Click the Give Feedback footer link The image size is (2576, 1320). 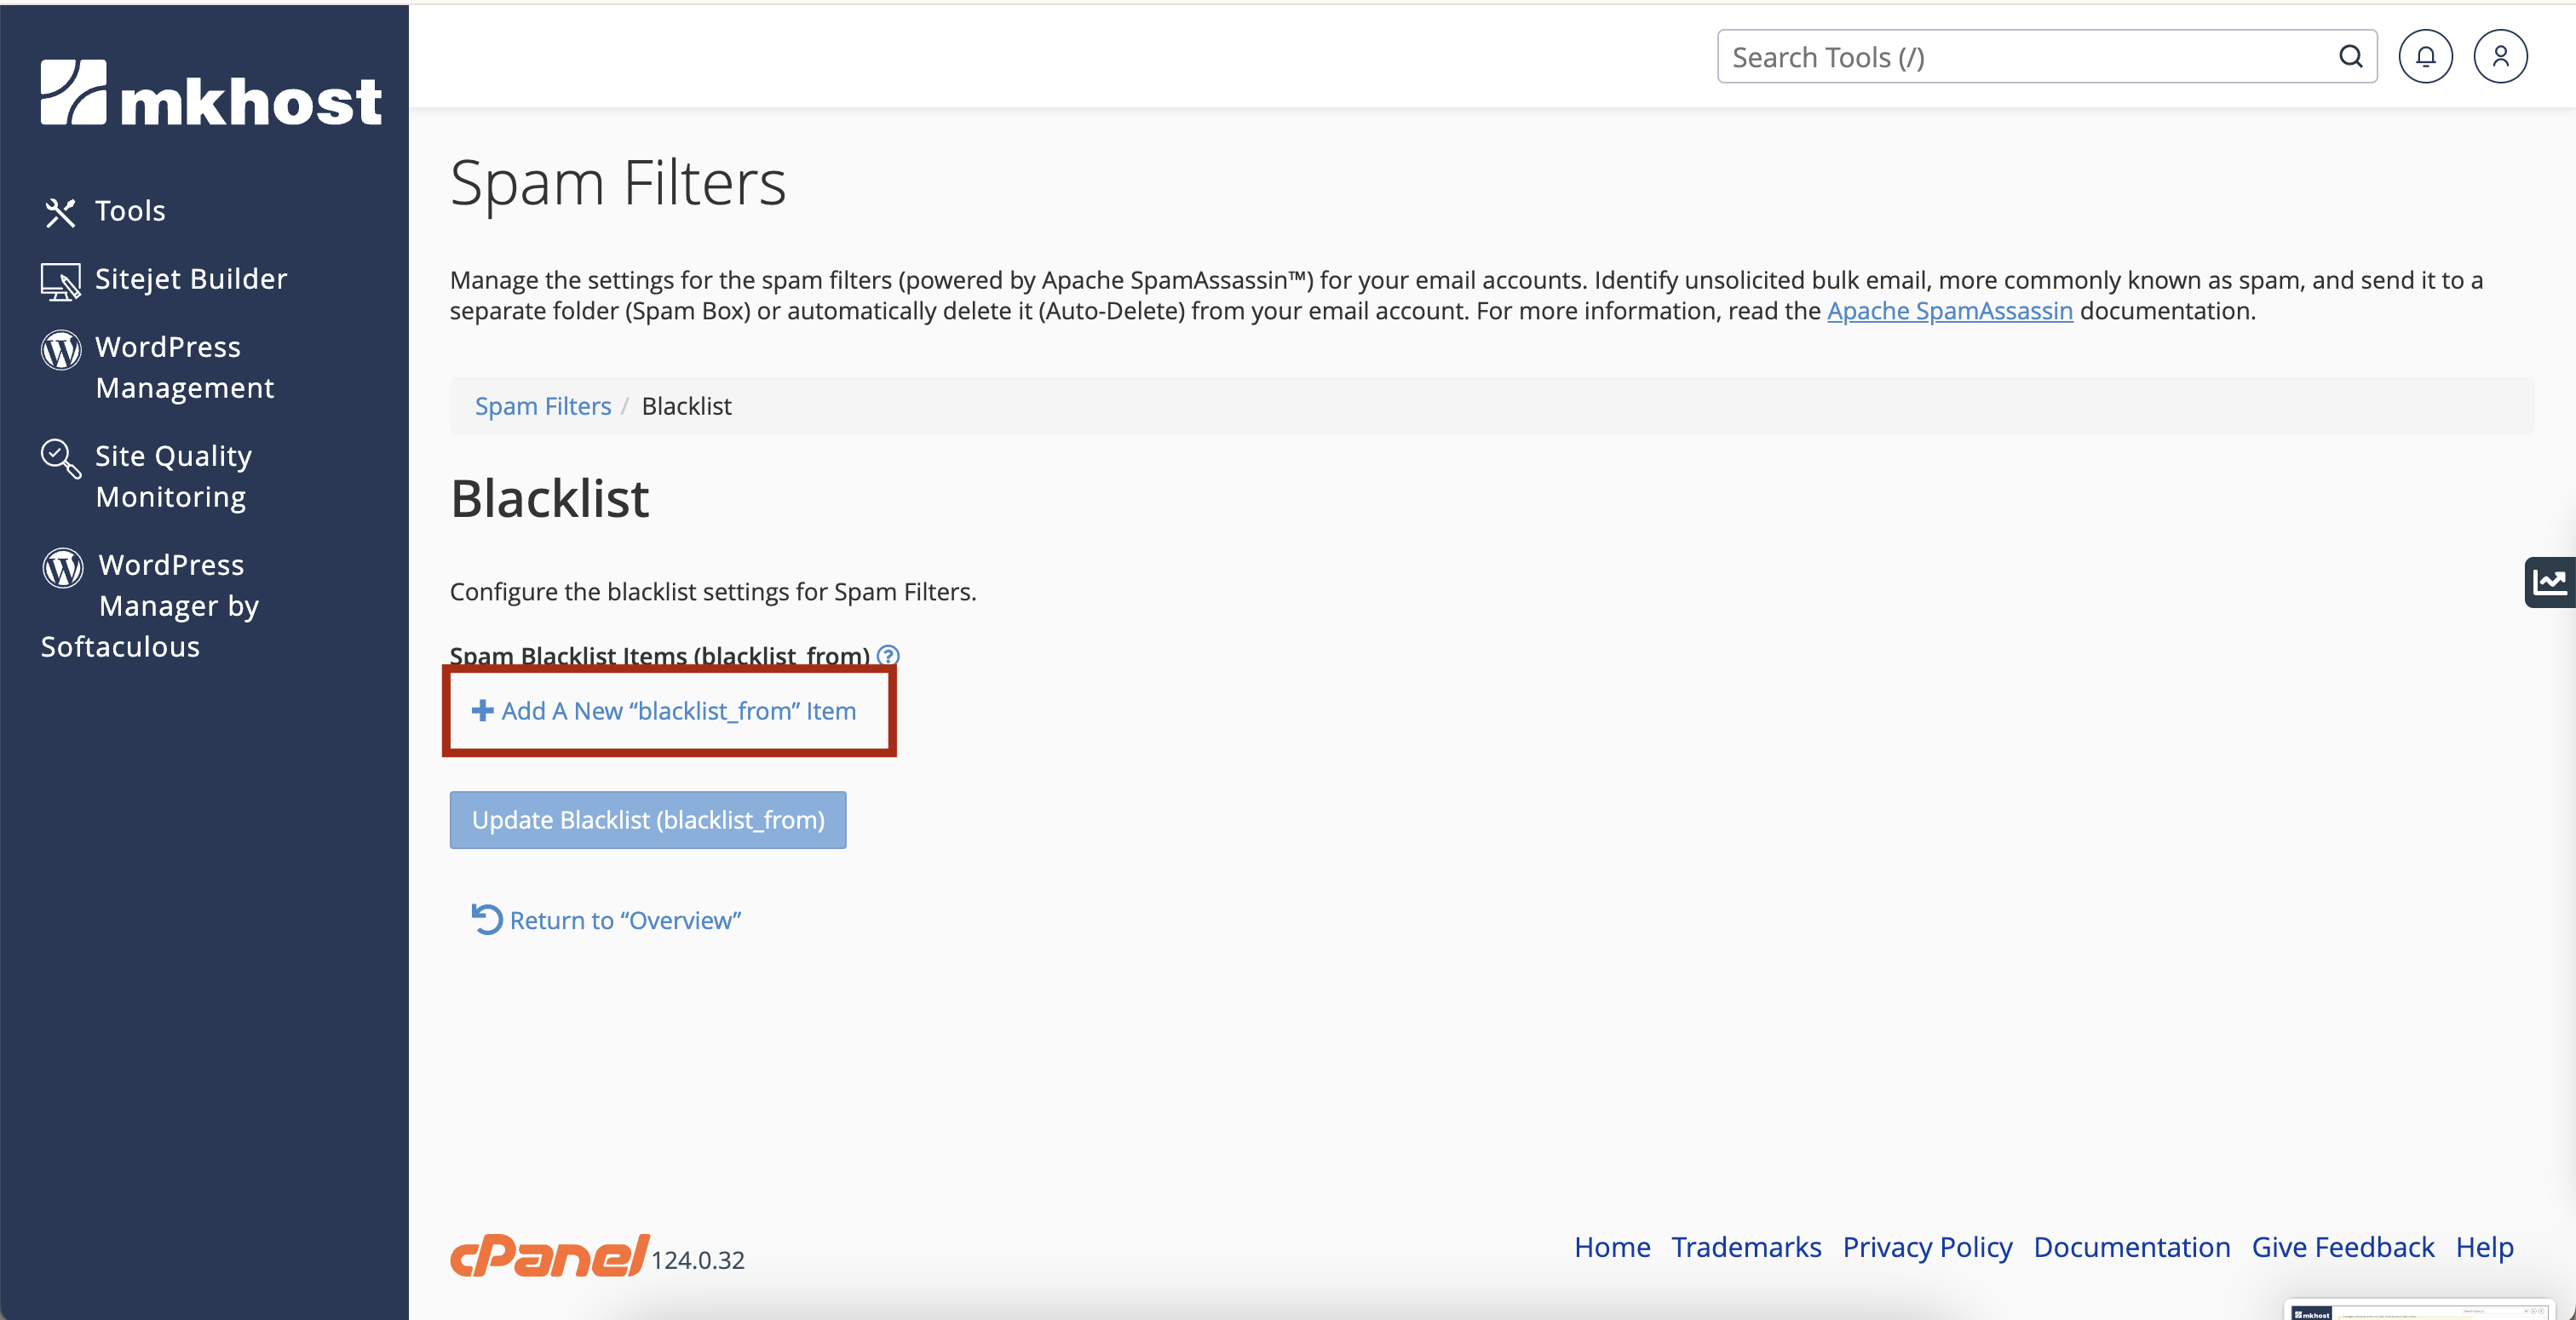2342,1247
